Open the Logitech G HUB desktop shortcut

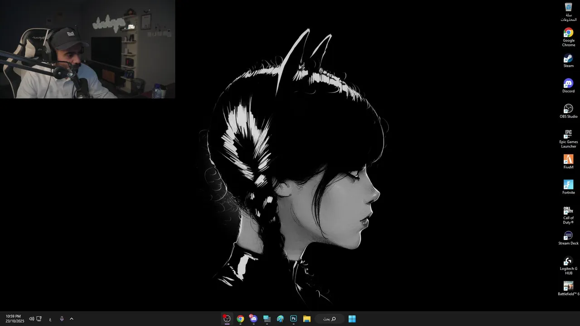pos(568,265)
